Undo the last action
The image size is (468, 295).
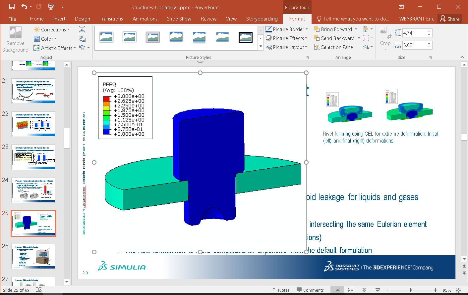coord(24,7)
